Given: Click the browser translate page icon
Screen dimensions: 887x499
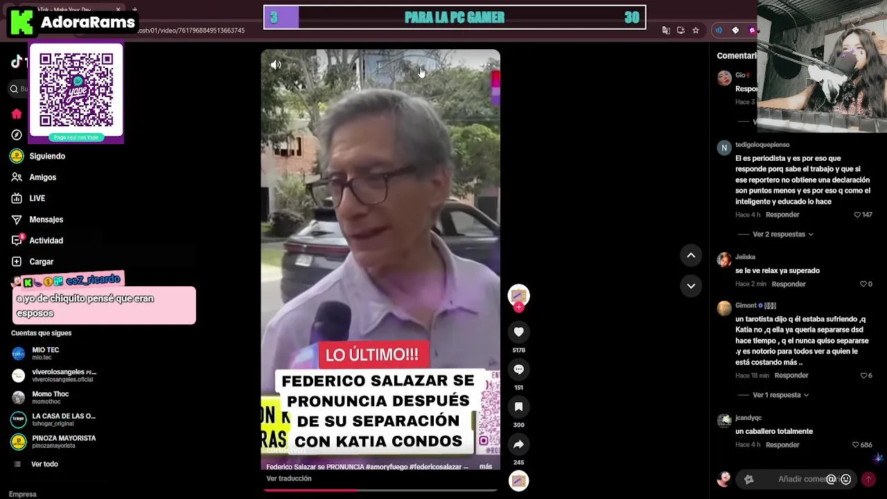Looking at the screenshot, I should (x=666, y=30).
